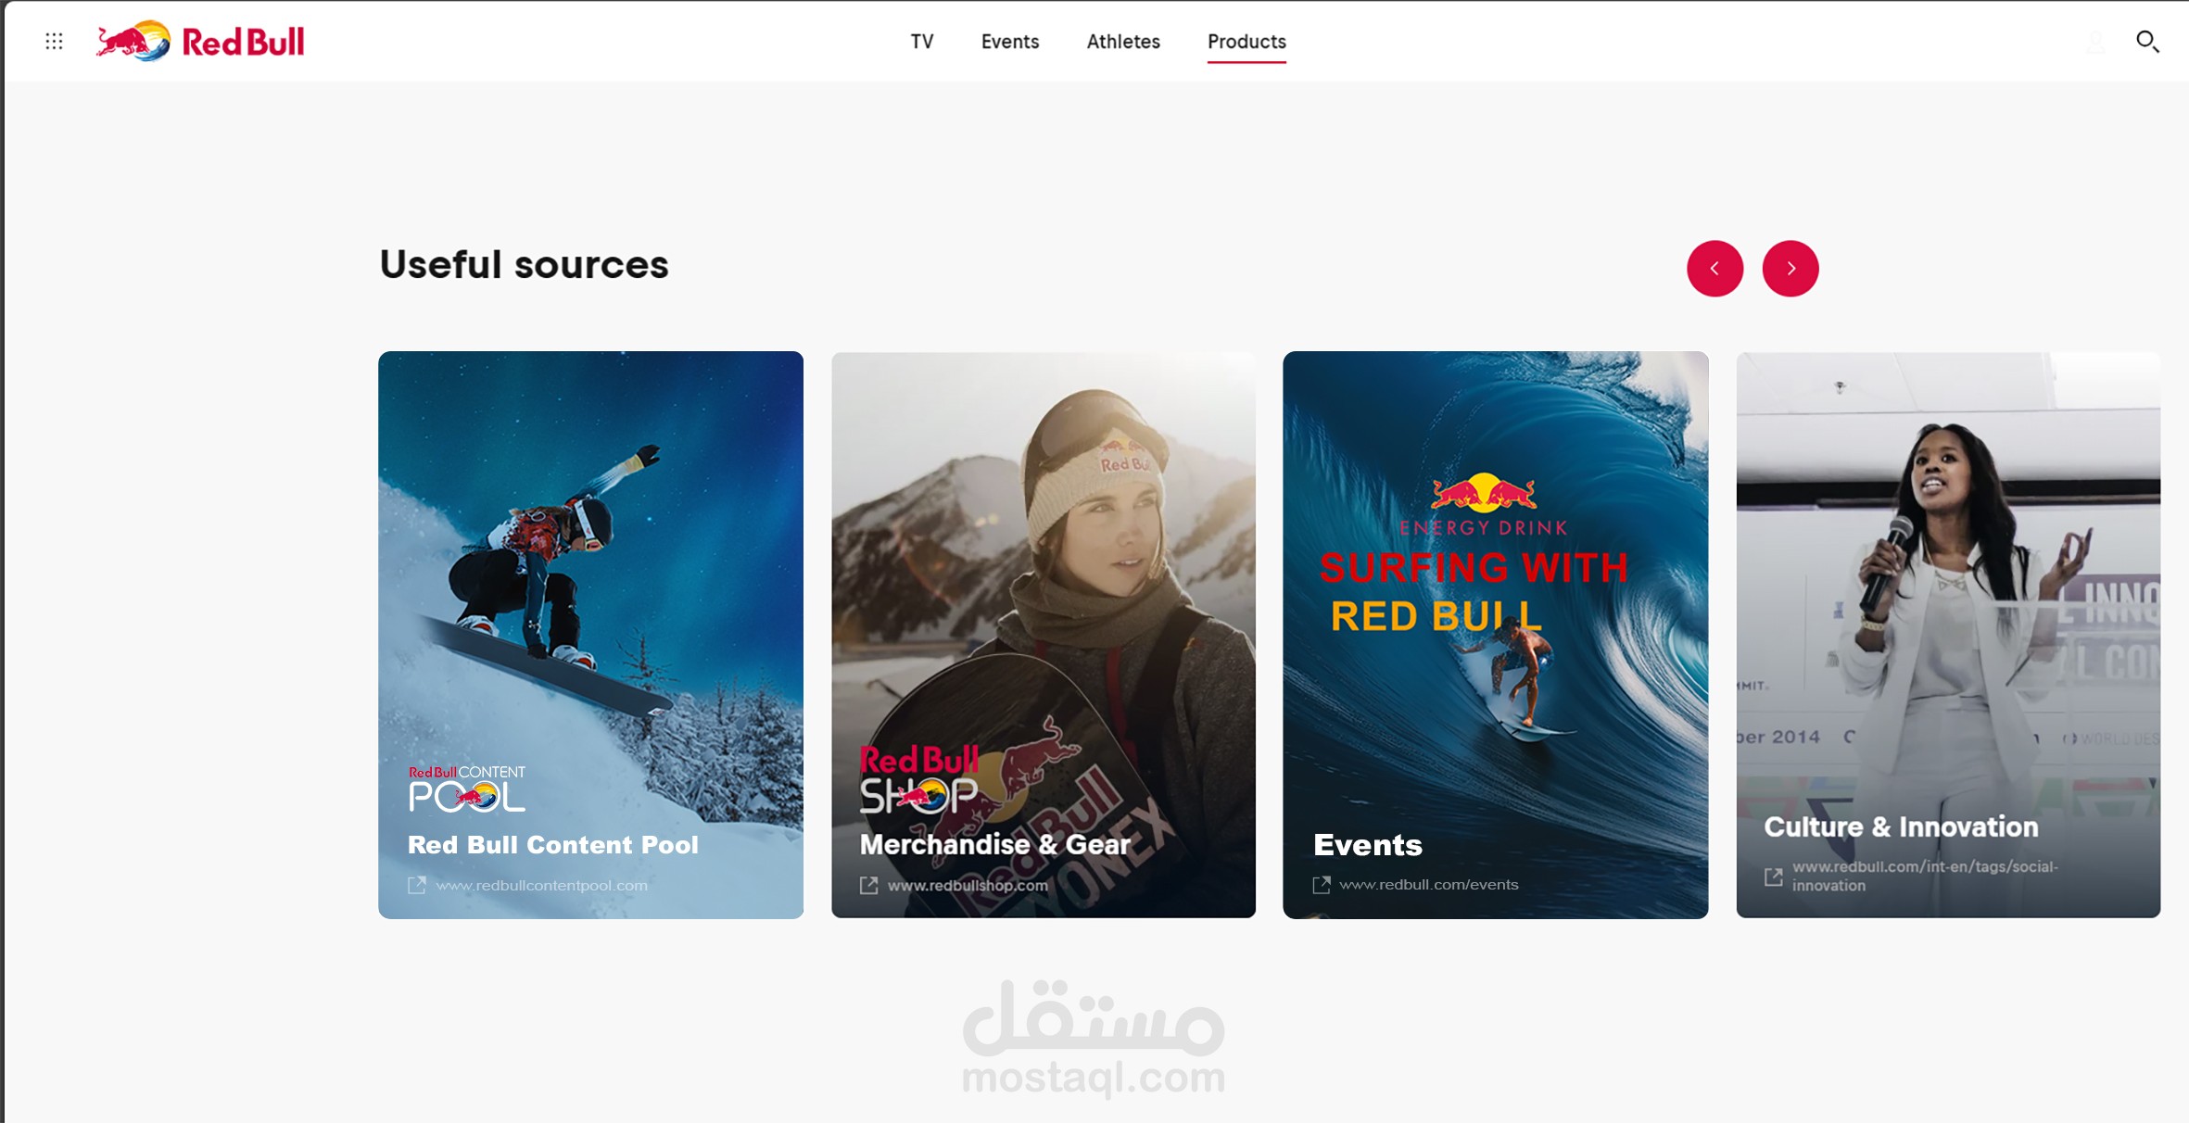The width and height of the screenshot is (2189, 1123).
Task: Click external-link icon on Culture & Innovation card
Action: (x=1773, y=877)
